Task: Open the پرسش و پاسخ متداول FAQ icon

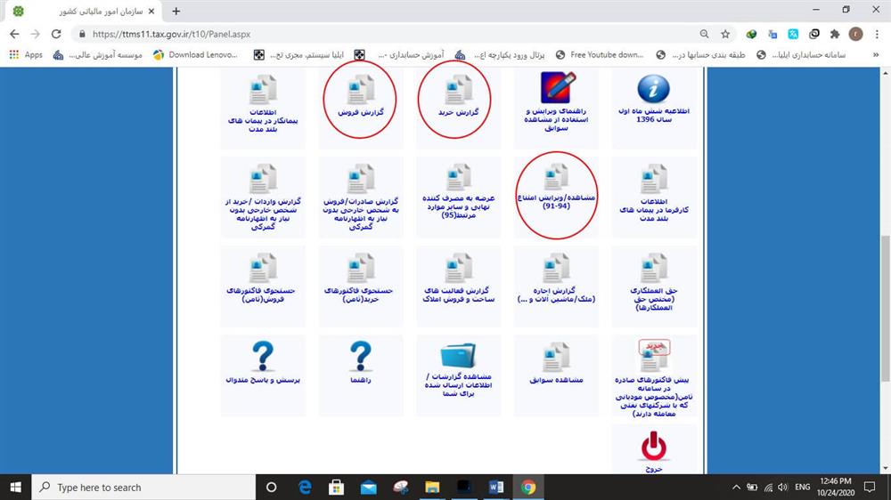Action: (x=262, y=356)
